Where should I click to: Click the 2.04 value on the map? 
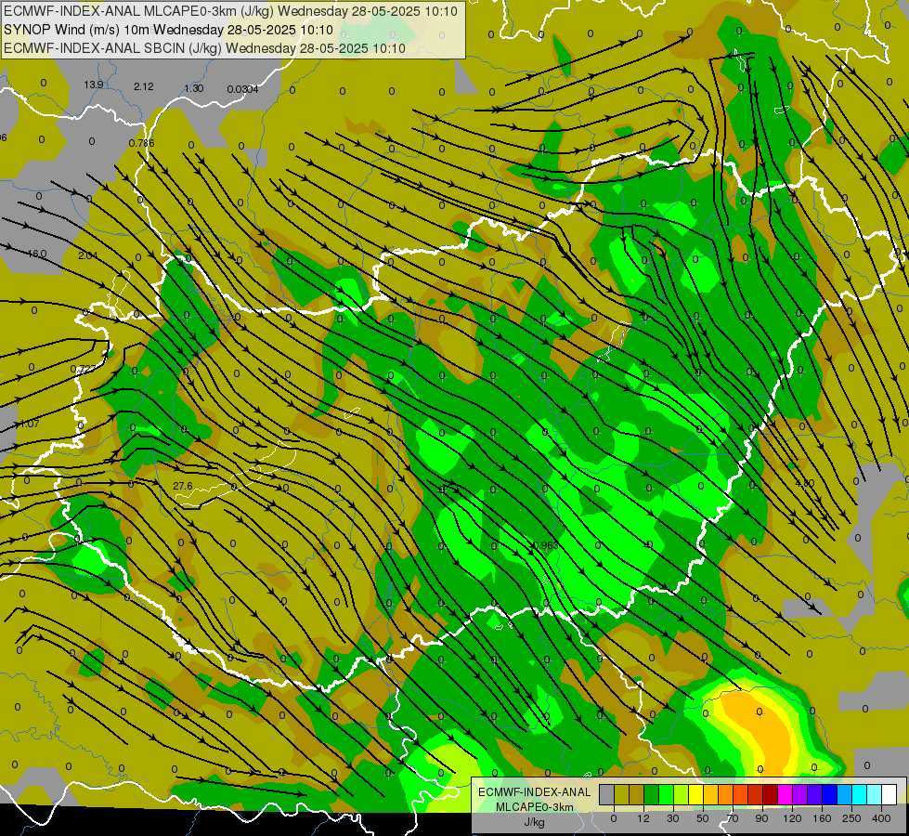click(x=88, y=255)
